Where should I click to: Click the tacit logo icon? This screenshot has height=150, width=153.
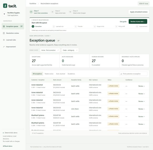(5, 6)
